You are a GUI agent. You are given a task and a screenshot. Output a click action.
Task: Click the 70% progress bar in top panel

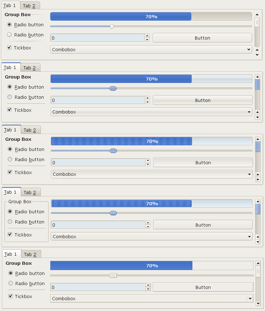coord(151,16)
